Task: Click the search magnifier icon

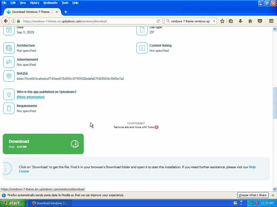Action: [x=168, y=21]
